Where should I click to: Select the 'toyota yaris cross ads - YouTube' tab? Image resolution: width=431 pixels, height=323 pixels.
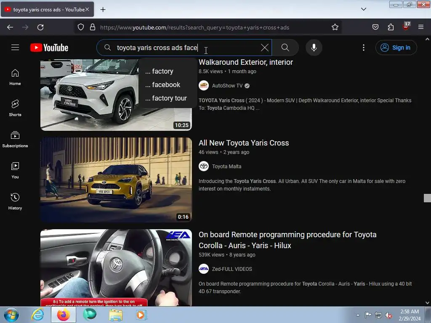(47, 10)
